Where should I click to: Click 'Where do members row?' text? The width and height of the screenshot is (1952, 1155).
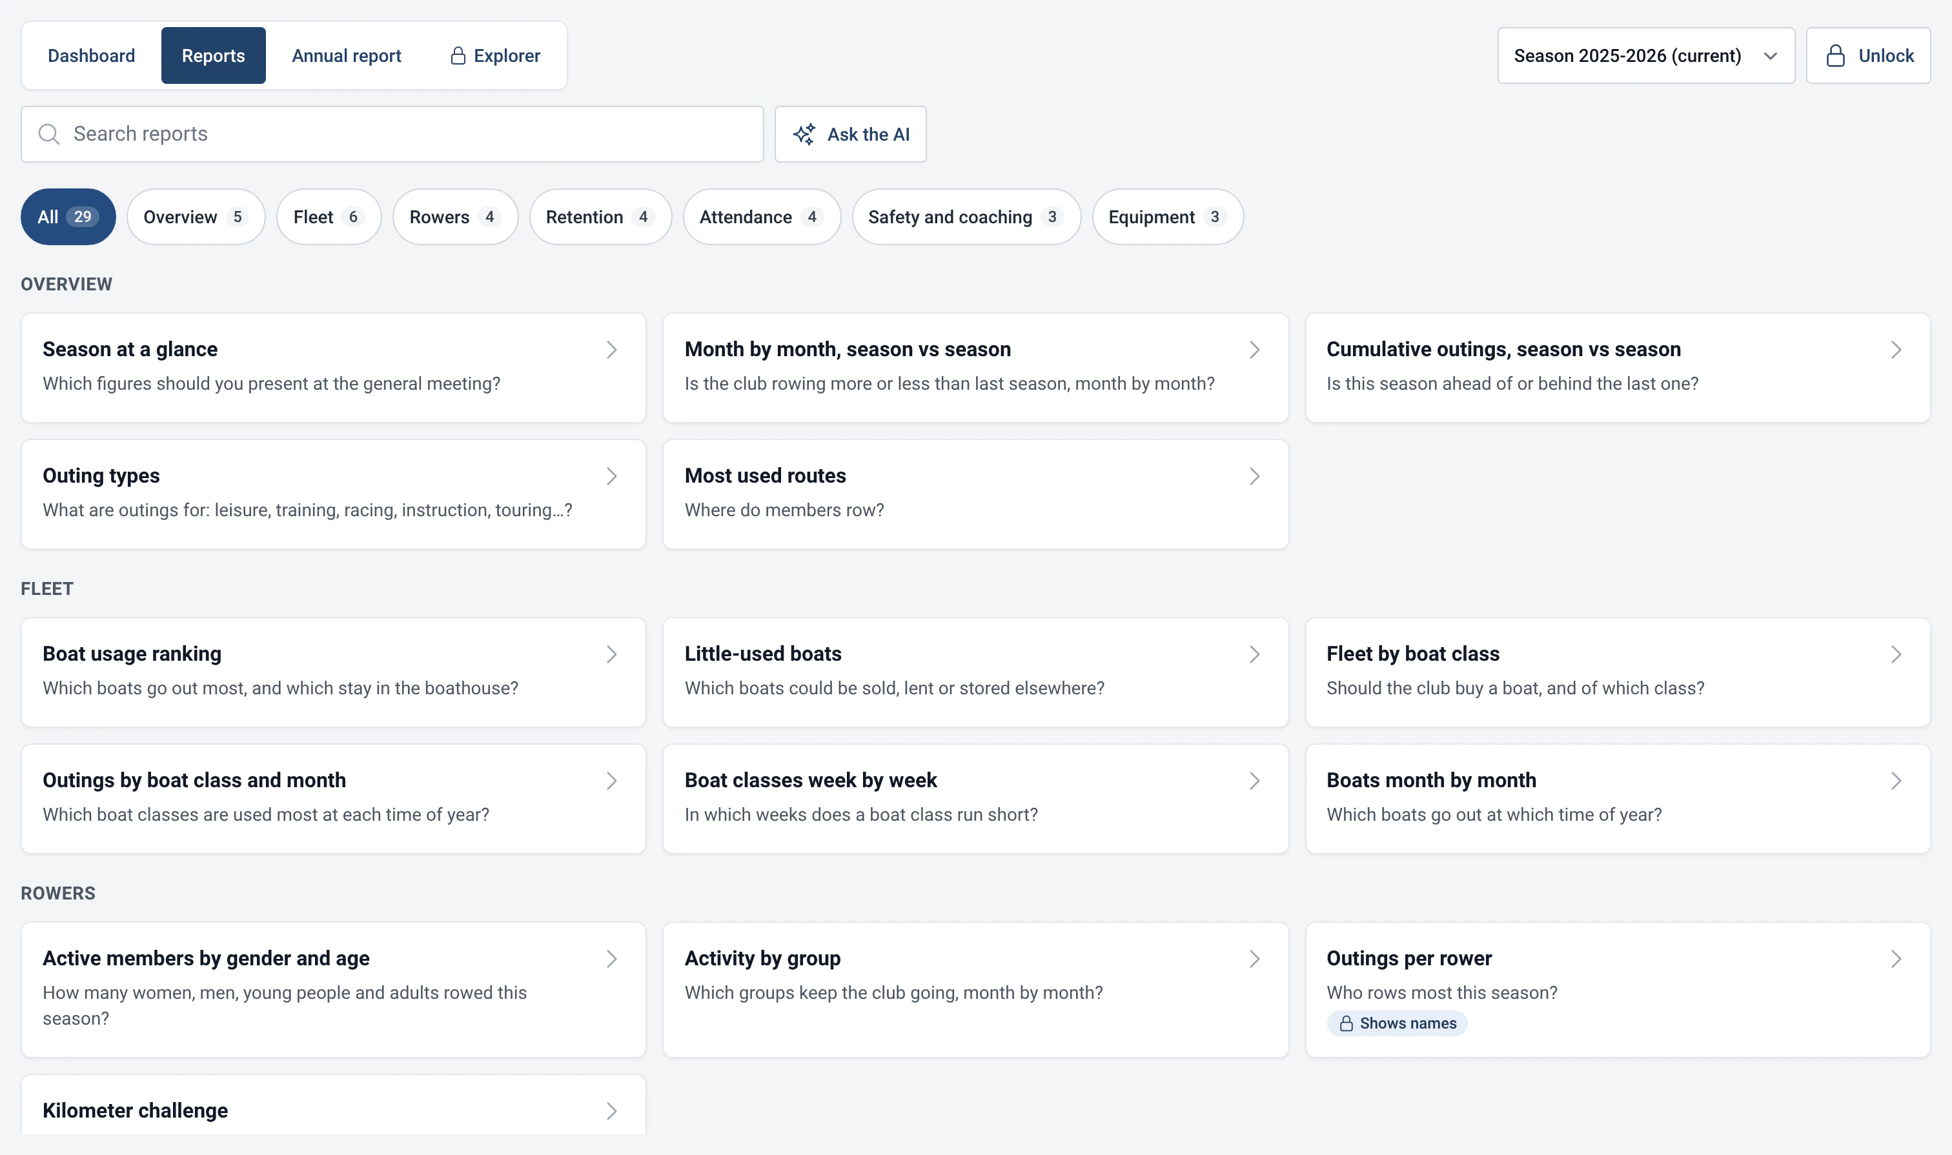784,510
